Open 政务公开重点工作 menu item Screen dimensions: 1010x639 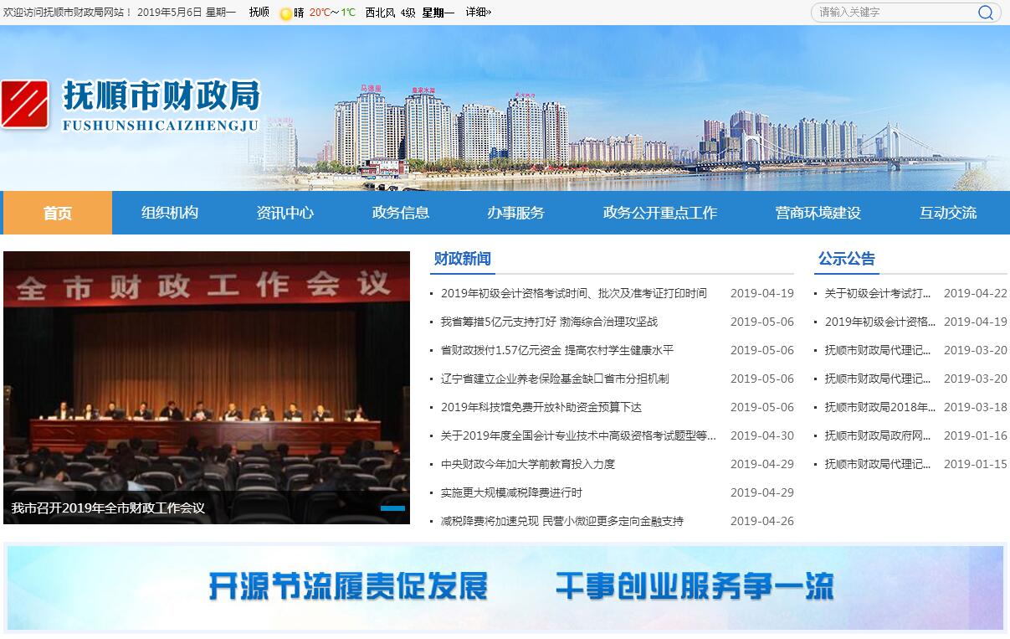(x=659, y=213)
